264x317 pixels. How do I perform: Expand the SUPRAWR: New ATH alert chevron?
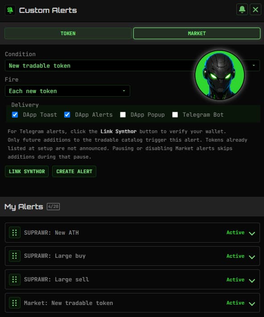tap(252, 233)
